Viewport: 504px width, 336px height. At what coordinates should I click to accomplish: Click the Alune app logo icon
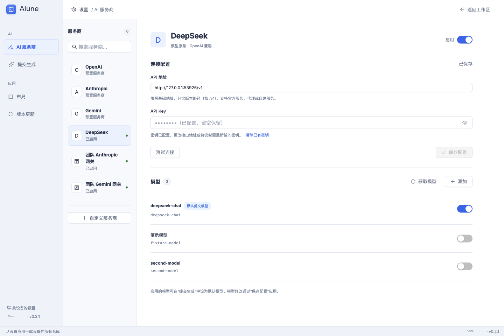click(x=11, y=9)
